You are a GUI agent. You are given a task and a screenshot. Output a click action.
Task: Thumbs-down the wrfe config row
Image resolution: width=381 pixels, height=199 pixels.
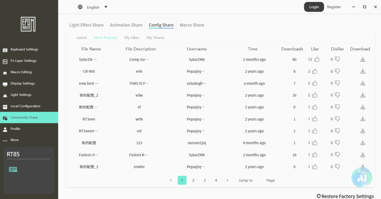[337, 119]
